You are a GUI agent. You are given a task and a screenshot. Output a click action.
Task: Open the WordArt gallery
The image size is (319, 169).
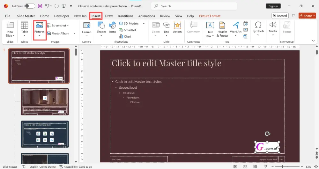(x=236, y=29)
